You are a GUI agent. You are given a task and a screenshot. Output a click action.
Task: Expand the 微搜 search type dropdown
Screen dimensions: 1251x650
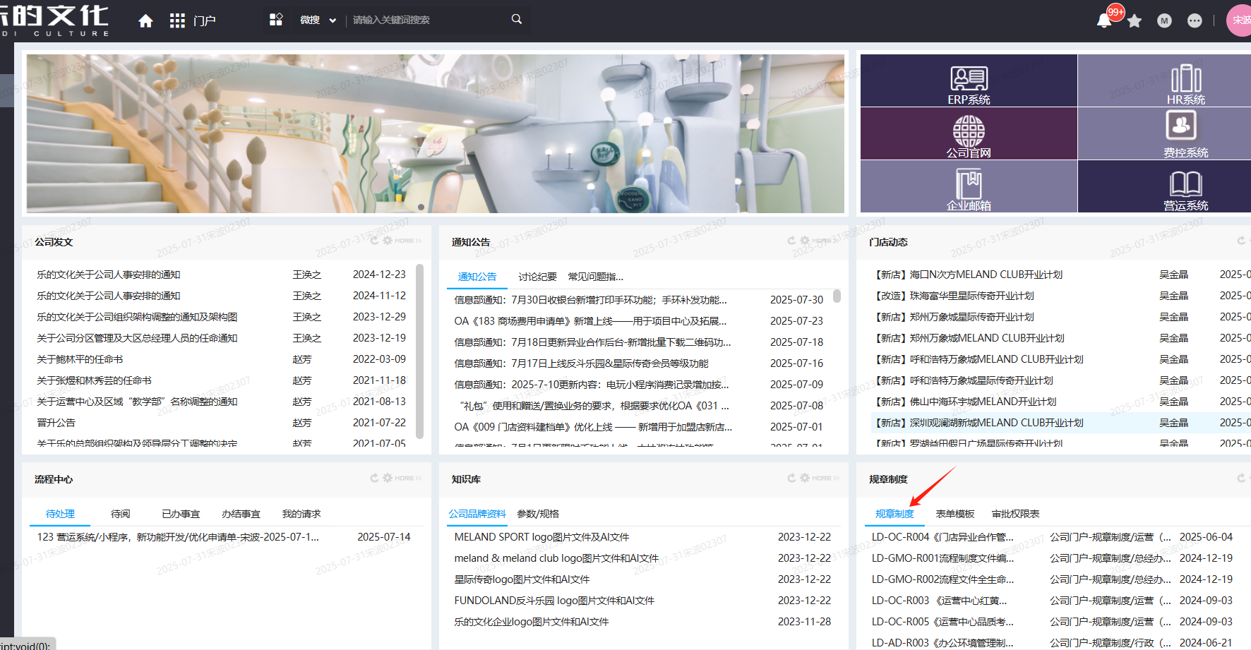[318, 20]
